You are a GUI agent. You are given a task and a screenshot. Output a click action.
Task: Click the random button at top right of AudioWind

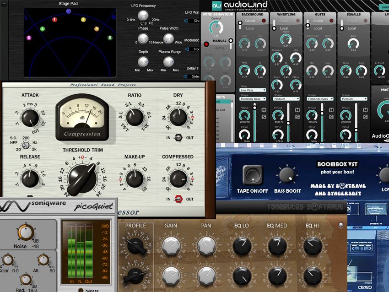coord(385,7)
